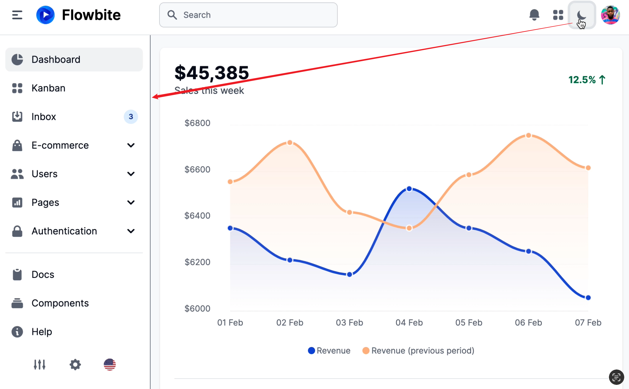
Task: Open user profile avatar menu
Action: (610, 15)
